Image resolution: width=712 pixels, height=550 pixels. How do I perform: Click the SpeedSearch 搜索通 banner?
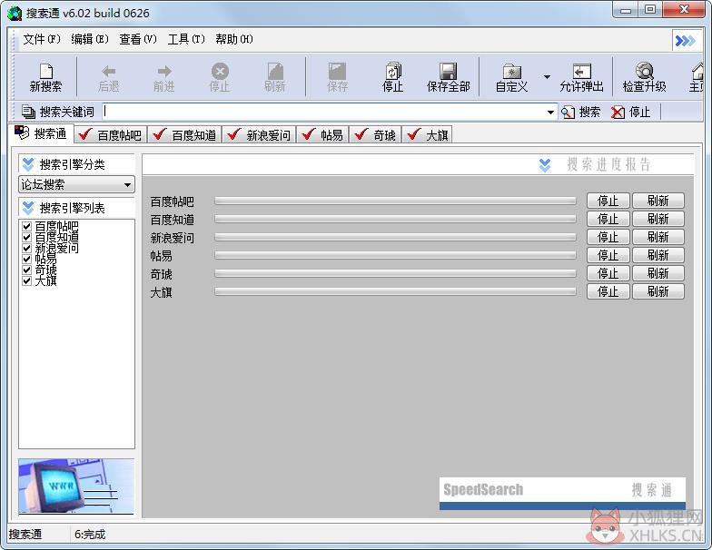point(562,494)
